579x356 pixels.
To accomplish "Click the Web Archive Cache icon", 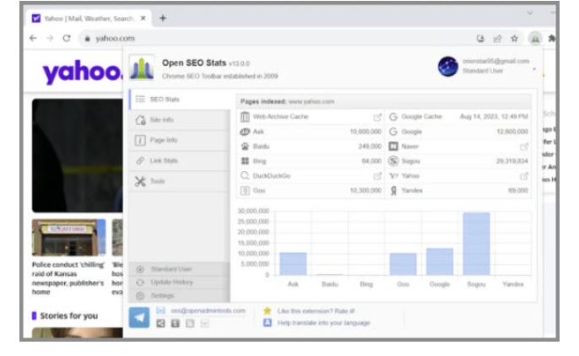I will click(x=245, y=117).
